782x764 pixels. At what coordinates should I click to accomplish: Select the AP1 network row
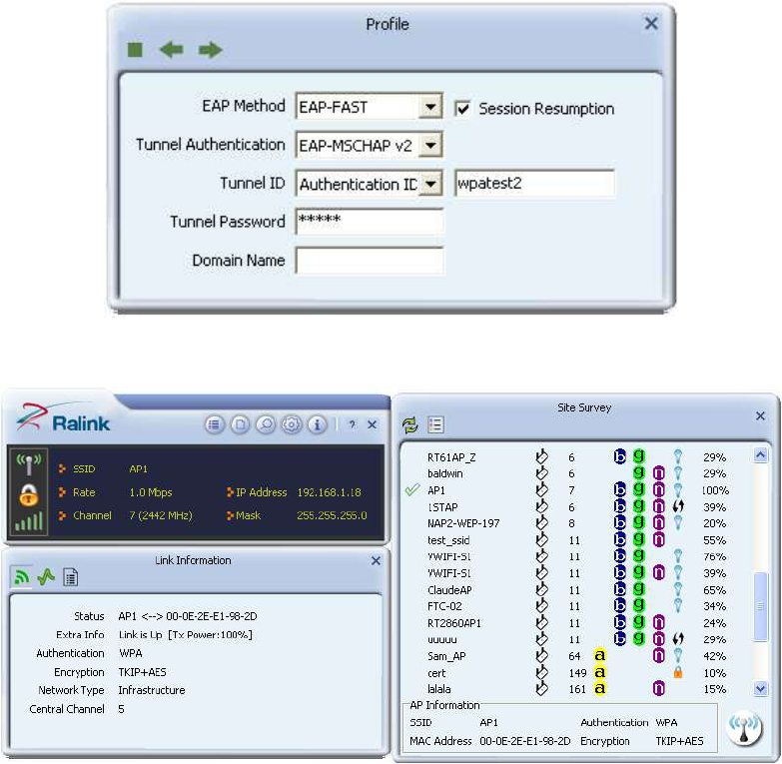point(568,490)
